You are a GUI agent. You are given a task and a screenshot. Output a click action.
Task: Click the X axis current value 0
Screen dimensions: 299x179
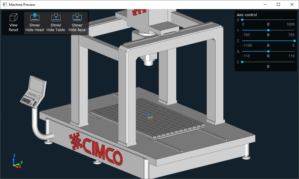pyautogui.click(x=268, y=24)
